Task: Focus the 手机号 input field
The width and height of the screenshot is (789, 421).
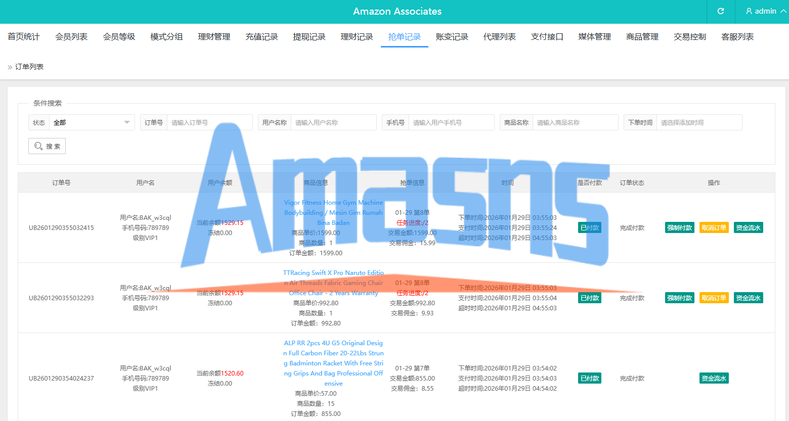Action: [451, 122]
